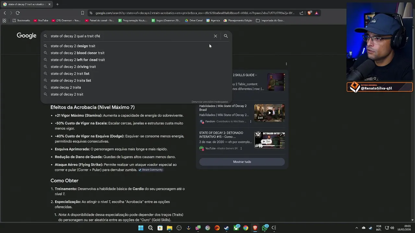Open the three-dot menu above the video results
Viewport: 415px width, 233px height.
click(x=286, y=64)
